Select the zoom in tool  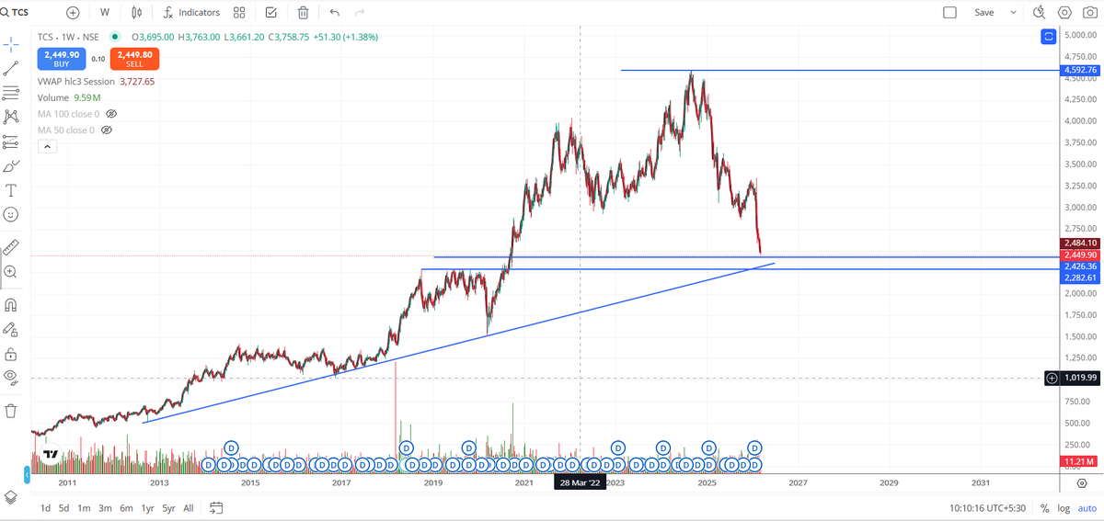tap(11, 271)
